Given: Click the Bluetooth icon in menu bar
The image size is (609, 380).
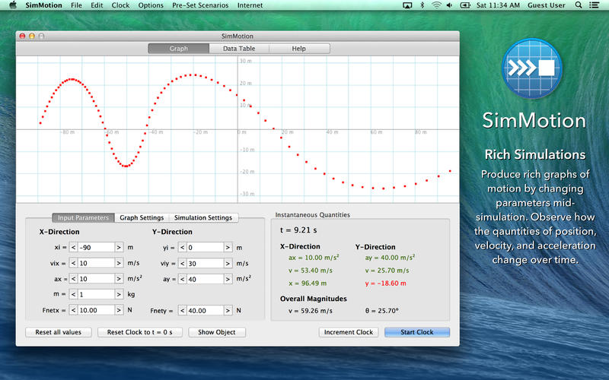Looking at the screenshot, I should 422,5.
